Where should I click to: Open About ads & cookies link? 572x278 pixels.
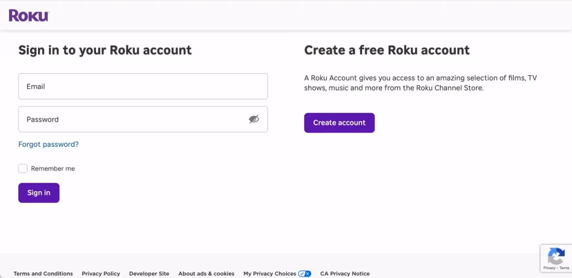tap(206, 274)
